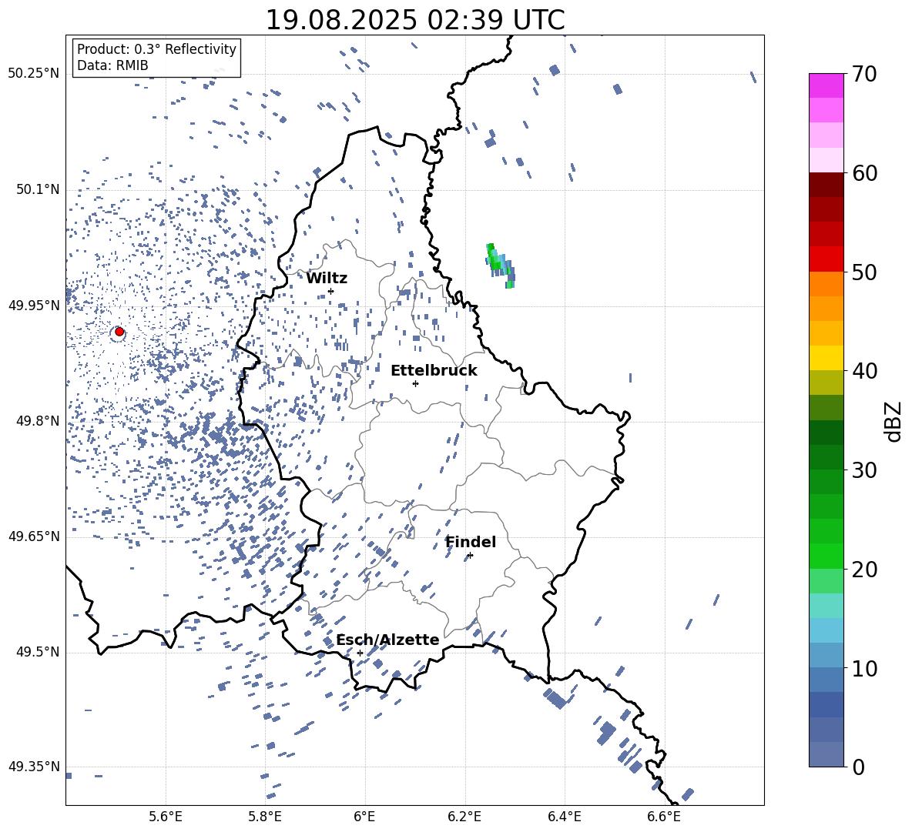This screenshot has height=832, width=912.
Task: Click the green rain echo cell
Action: (500, 265)
